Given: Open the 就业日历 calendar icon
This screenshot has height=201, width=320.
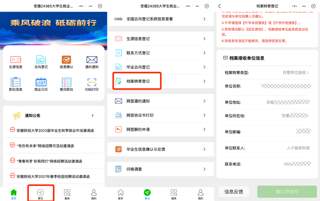Looking at the screenshot, I should click(41, 83).
